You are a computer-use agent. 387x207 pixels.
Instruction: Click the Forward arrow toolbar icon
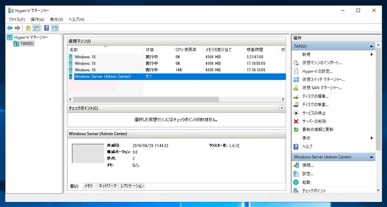click(17, 28)
